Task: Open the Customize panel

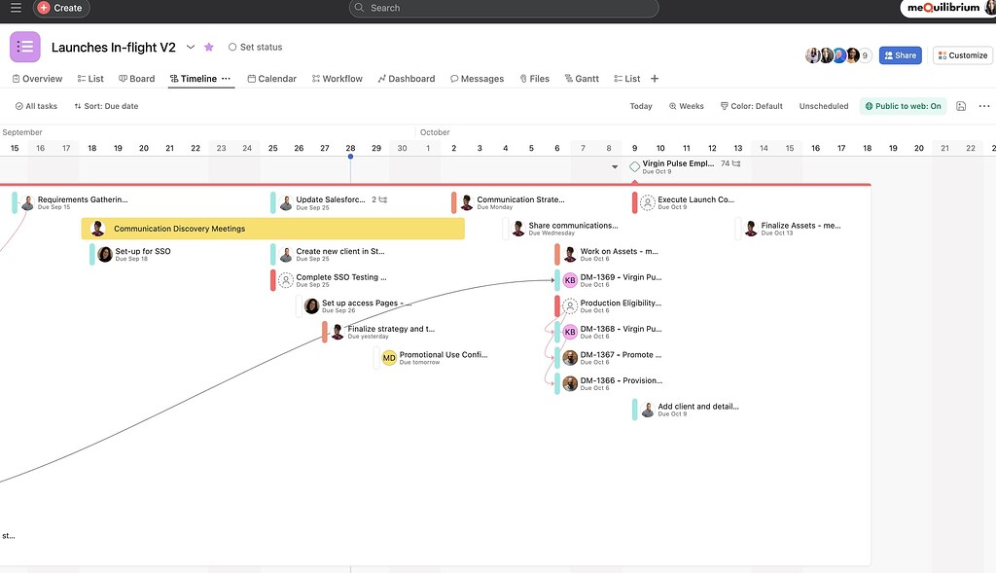Action: pos(961,54)
